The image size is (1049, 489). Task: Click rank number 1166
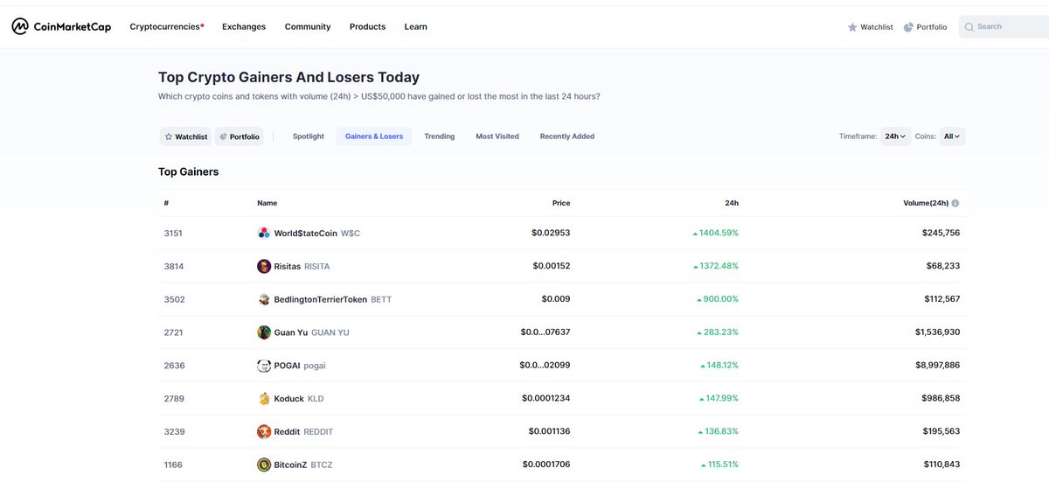tap(173, 465)
